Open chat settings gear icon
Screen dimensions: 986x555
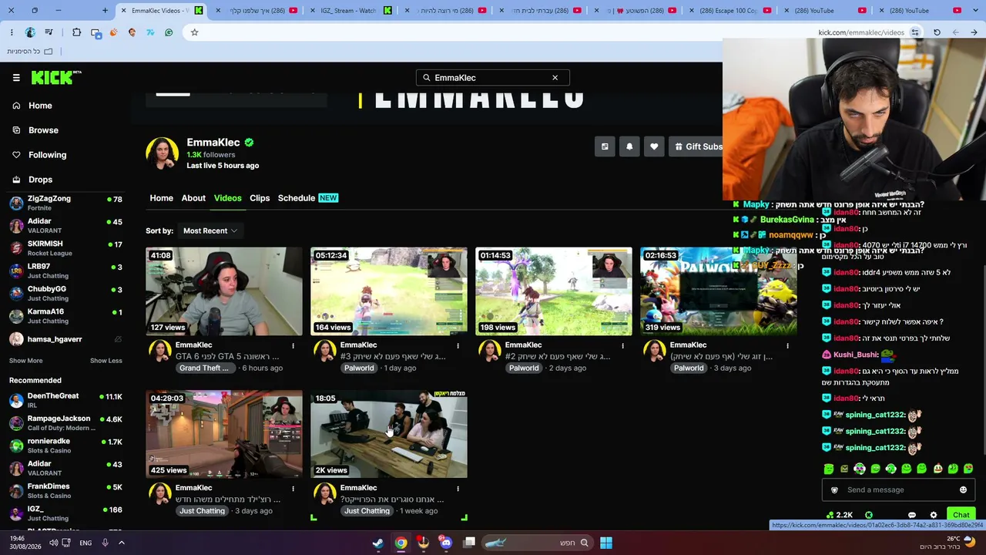tap(934, 515)
